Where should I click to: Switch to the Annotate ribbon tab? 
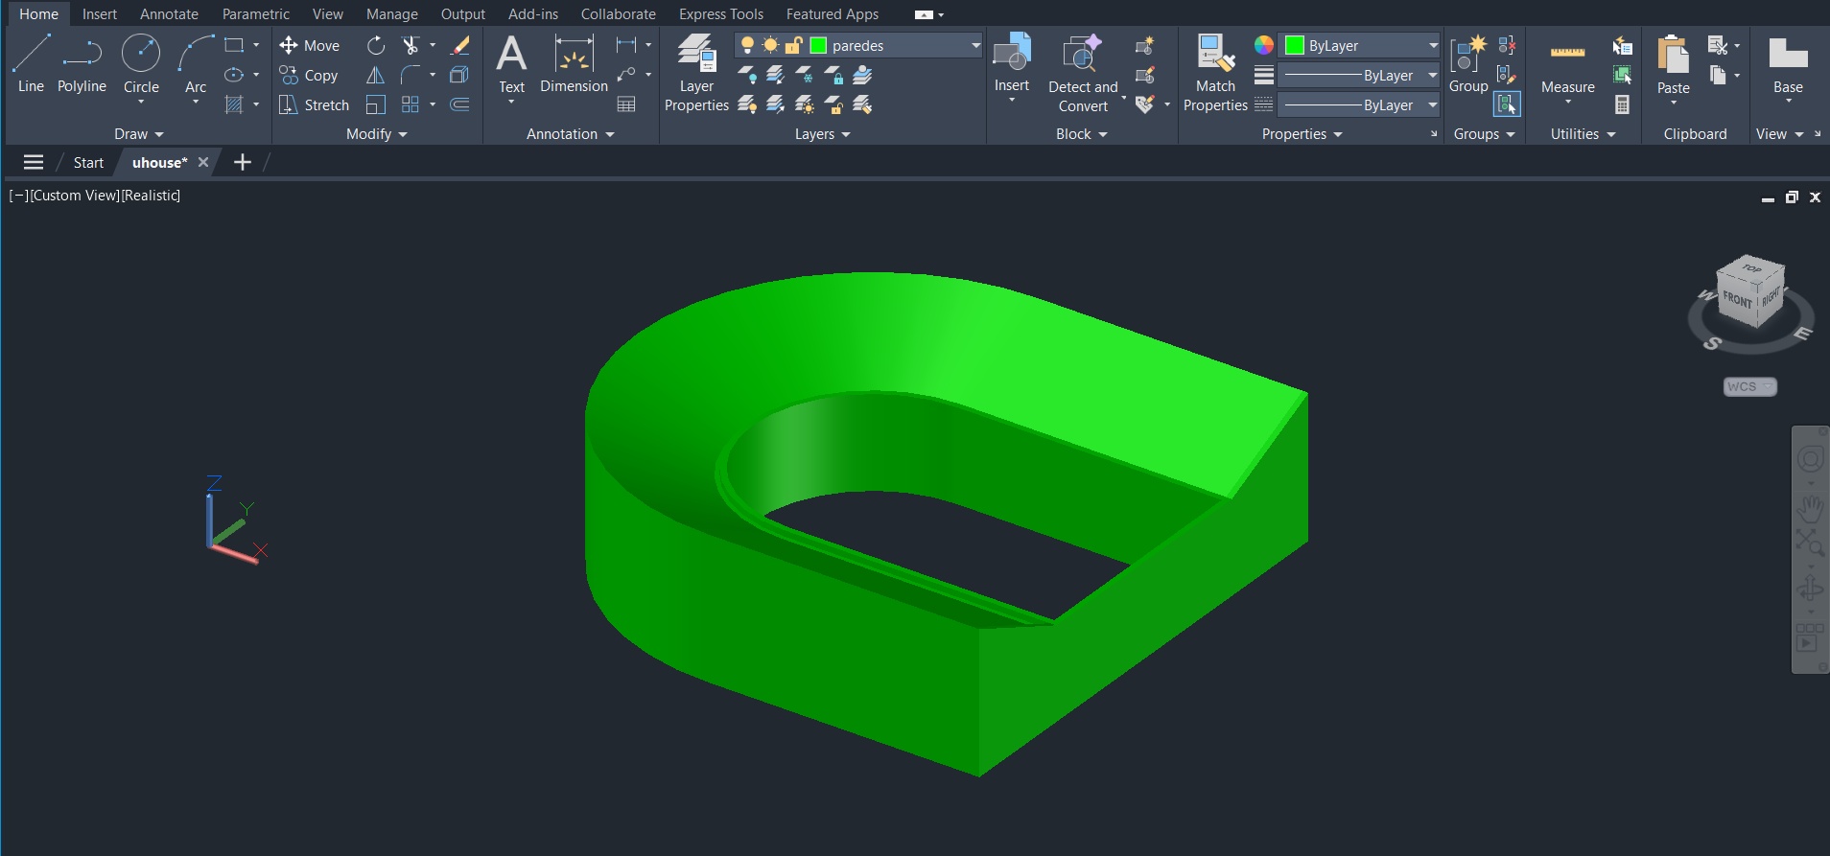(x=169, y=14)
